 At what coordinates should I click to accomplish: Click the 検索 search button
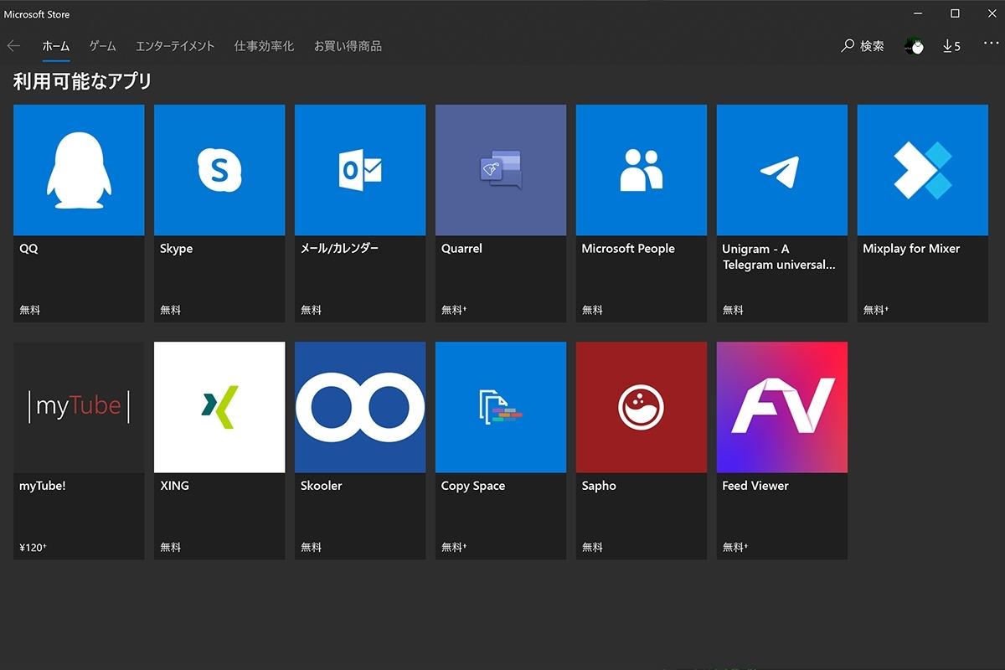[x=863, y=46]
